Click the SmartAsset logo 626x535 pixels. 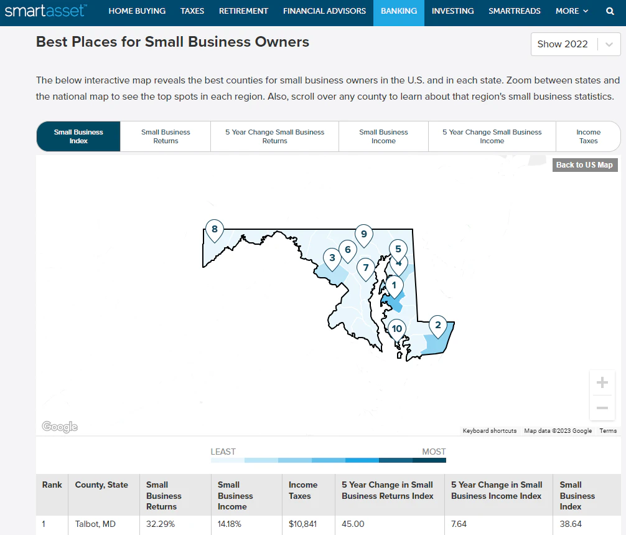45,11
